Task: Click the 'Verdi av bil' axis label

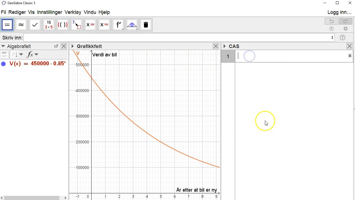Action: click(105, 55)
